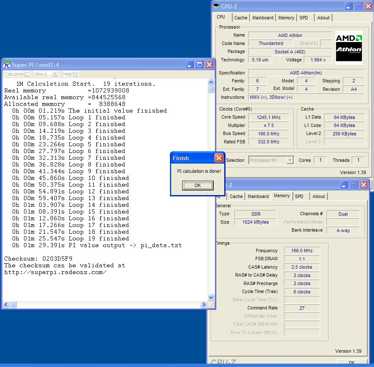Click the PI value output -> pi_data.txt line
This screenshot has width=374, height=367.
pyautogui.click(x=97, y=245)
